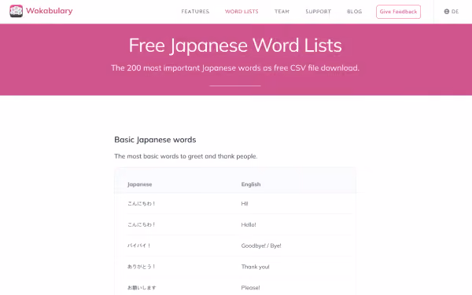Viewport: 472px width, 295px height.
Task: Click the Hello! translation cell
Action: (249, 224)
